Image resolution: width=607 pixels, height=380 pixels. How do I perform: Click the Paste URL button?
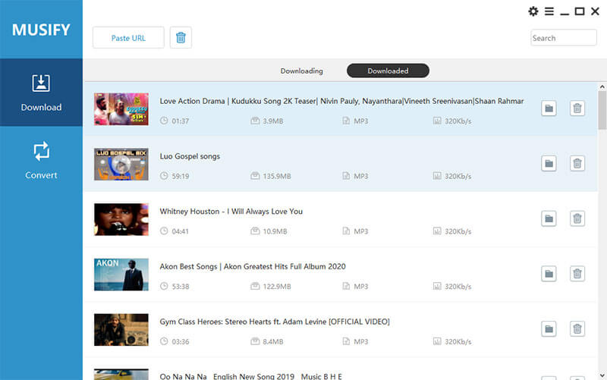pos(128,37)
